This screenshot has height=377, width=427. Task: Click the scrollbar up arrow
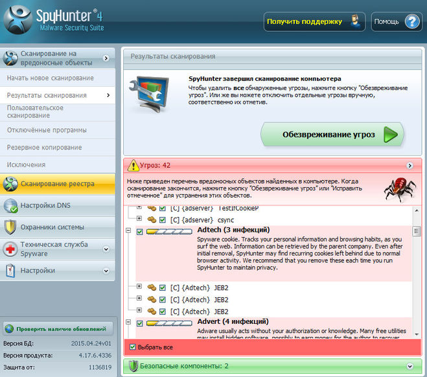417,211
